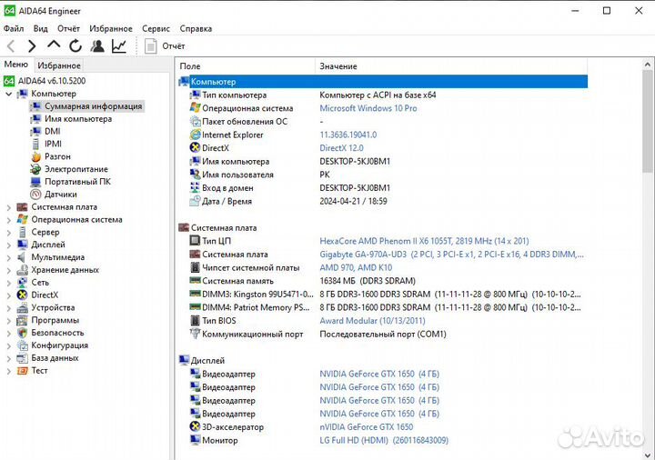Open the Gigabyte GA-970A-UD3 link
The height and width of the screenshot is (460, 655).
pos(451,255)
